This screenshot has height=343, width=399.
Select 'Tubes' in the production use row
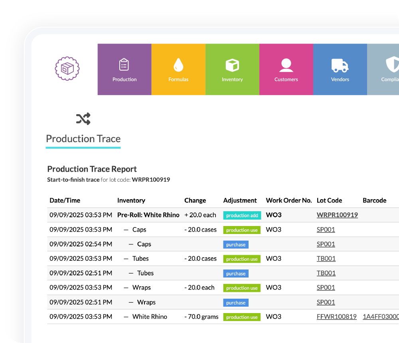[140, 258]
